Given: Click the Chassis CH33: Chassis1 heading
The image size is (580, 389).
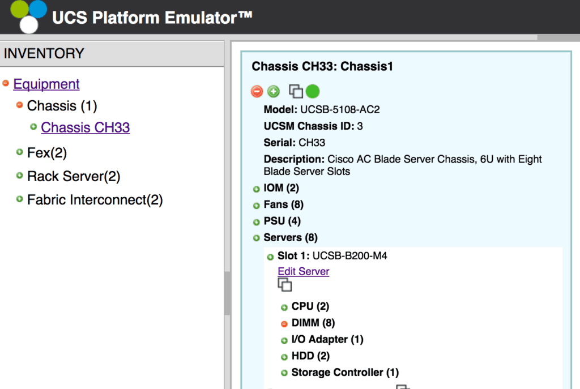Looking at the screenshot, I should tap(322, 66).
